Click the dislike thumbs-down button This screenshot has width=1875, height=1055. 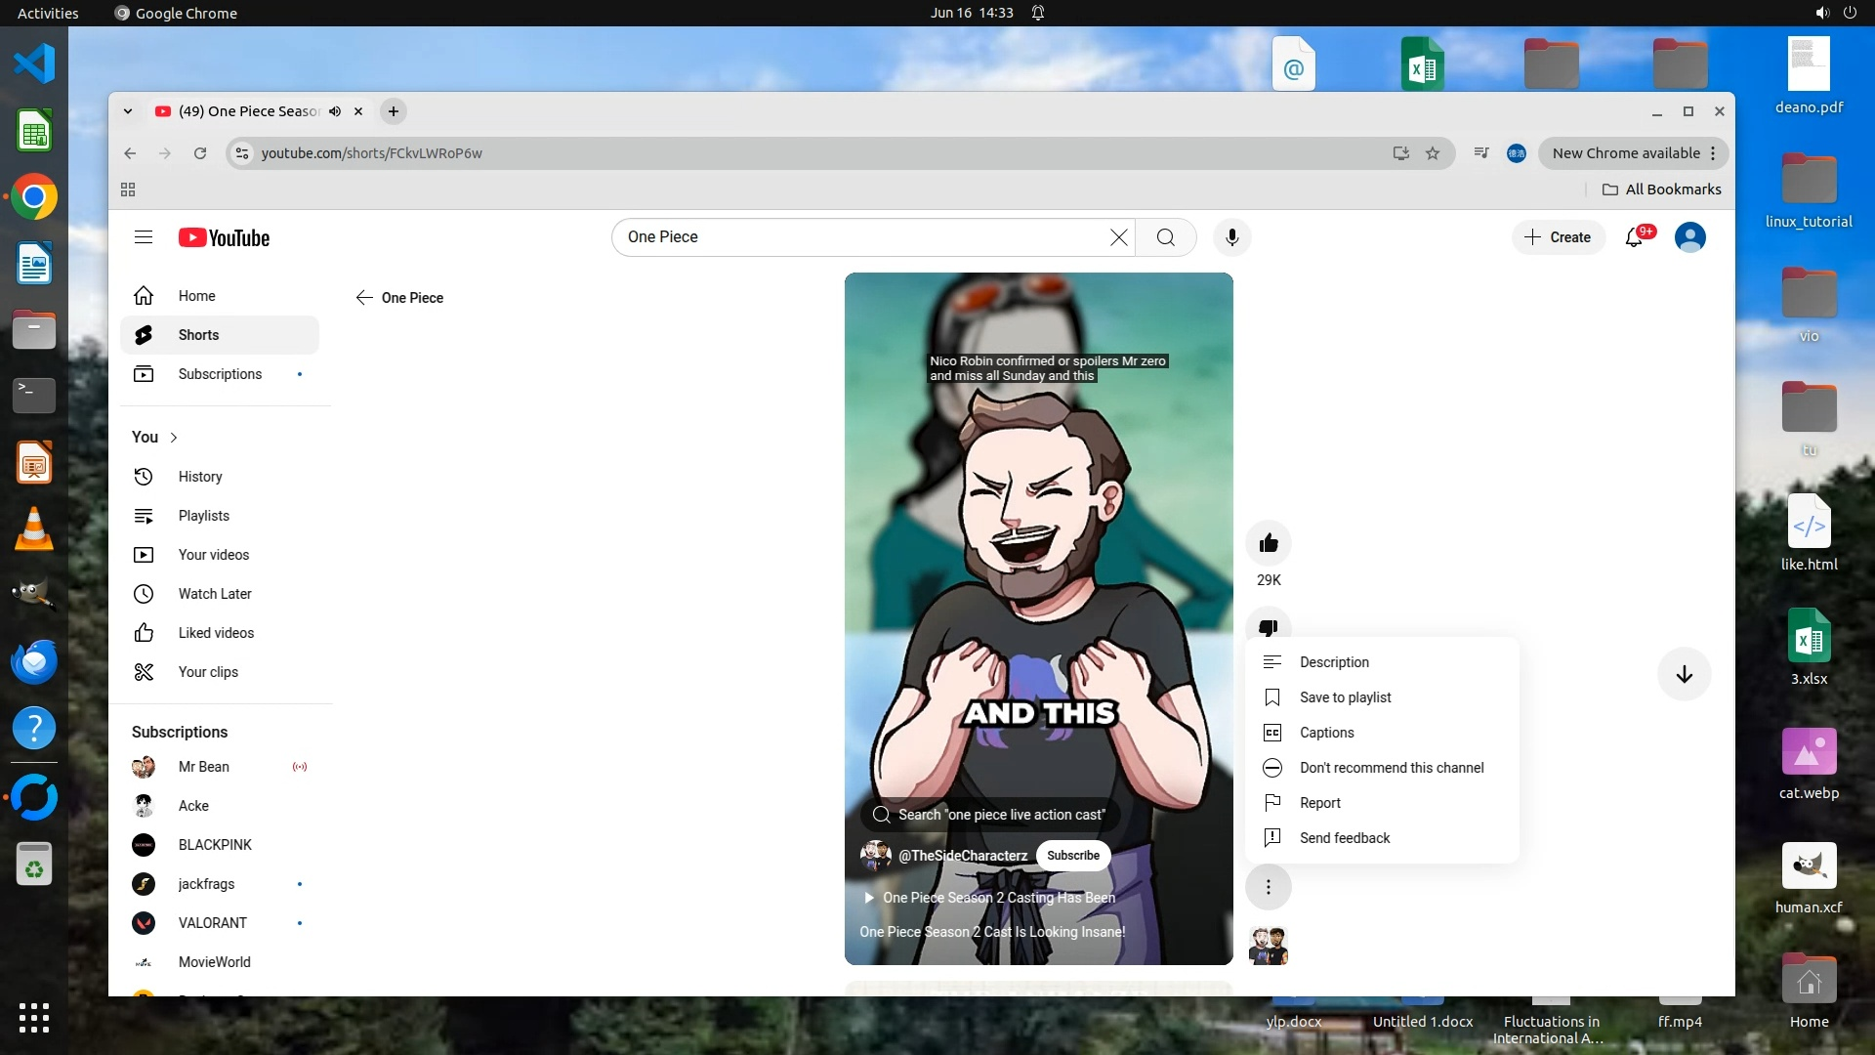[1269, 625]
